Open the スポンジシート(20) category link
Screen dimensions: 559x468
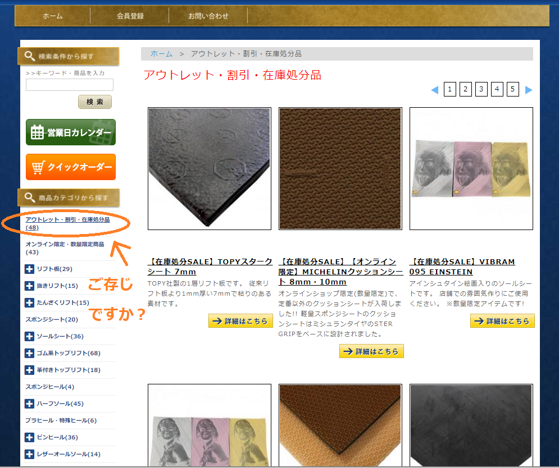click(x=52, y=319)
